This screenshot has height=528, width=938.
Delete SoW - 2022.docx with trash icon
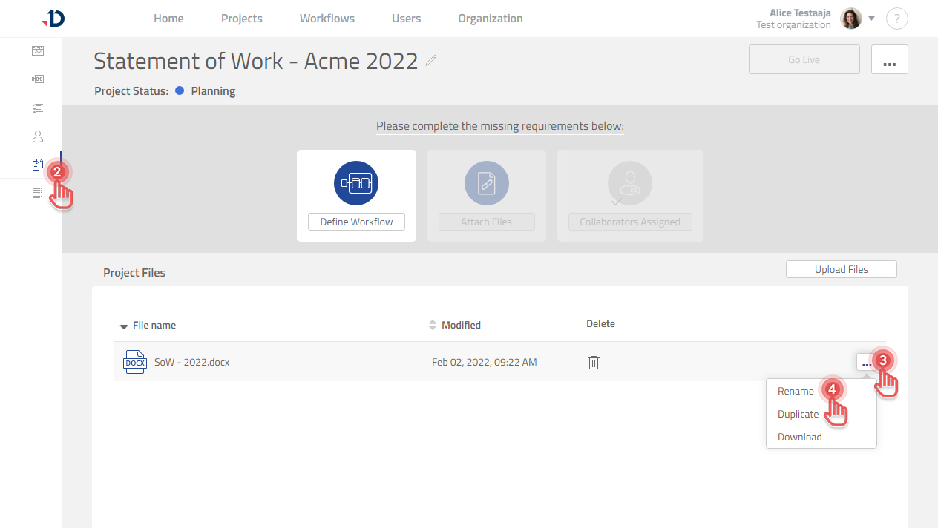pyautogui.click(x=593, y=363)
